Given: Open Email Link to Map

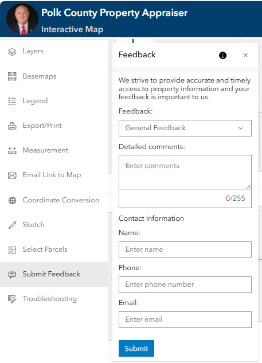Looking at the screenshot, I should pos(54,175).
